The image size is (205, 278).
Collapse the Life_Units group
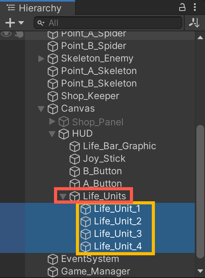63,197
